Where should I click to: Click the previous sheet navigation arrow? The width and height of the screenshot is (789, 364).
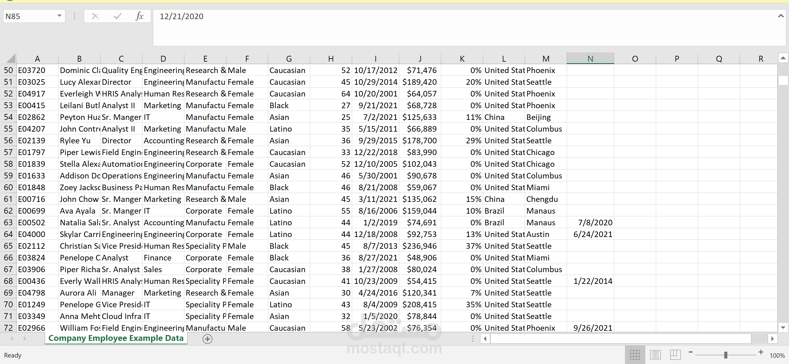coord(12,338)
